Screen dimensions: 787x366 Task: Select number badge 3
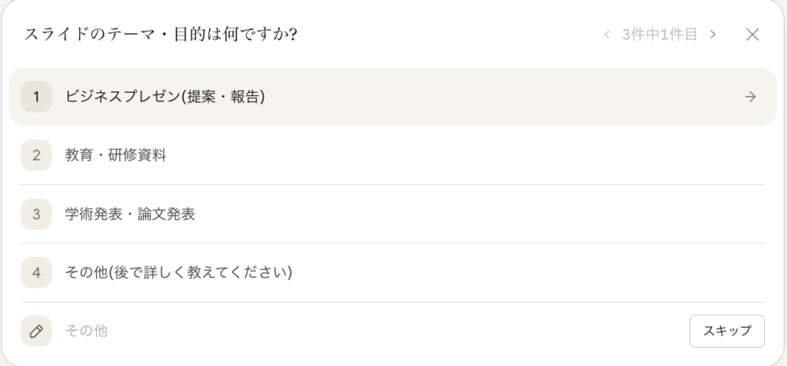click(x=36, y=214)
